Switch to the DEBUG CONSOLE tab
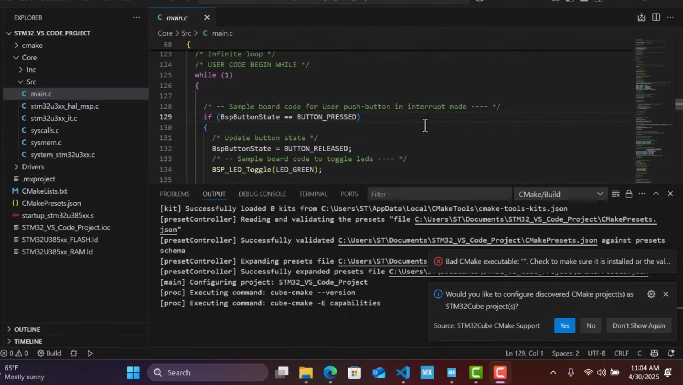This screenshot has height=385, width=683. [x=262, y=194]
